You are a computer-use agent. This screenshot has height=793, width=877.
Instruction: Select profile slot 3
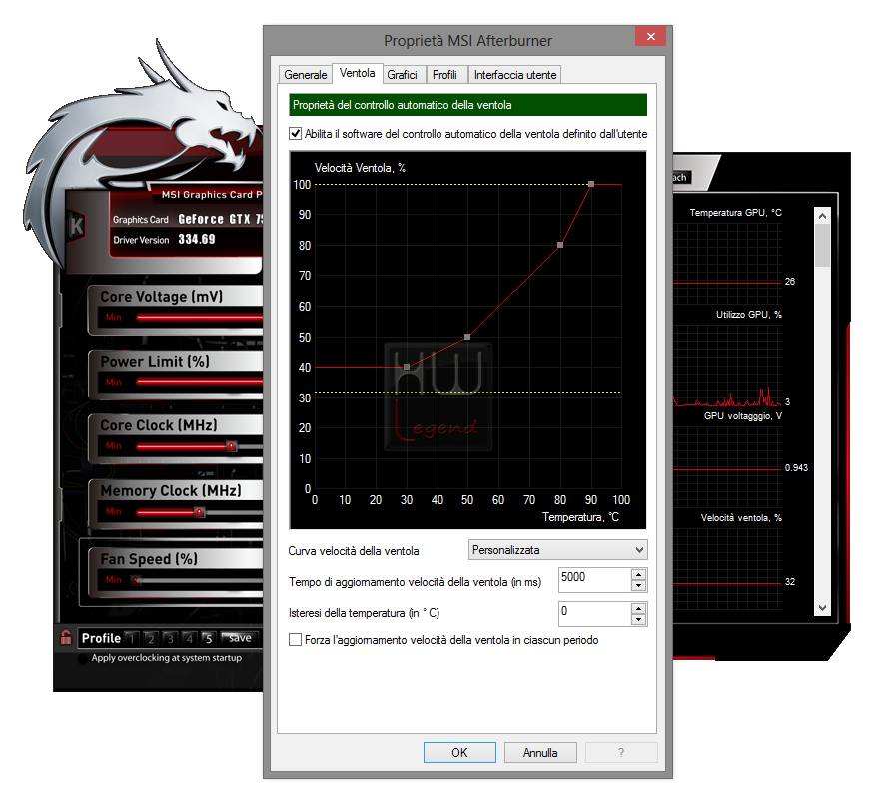point(170,638)
